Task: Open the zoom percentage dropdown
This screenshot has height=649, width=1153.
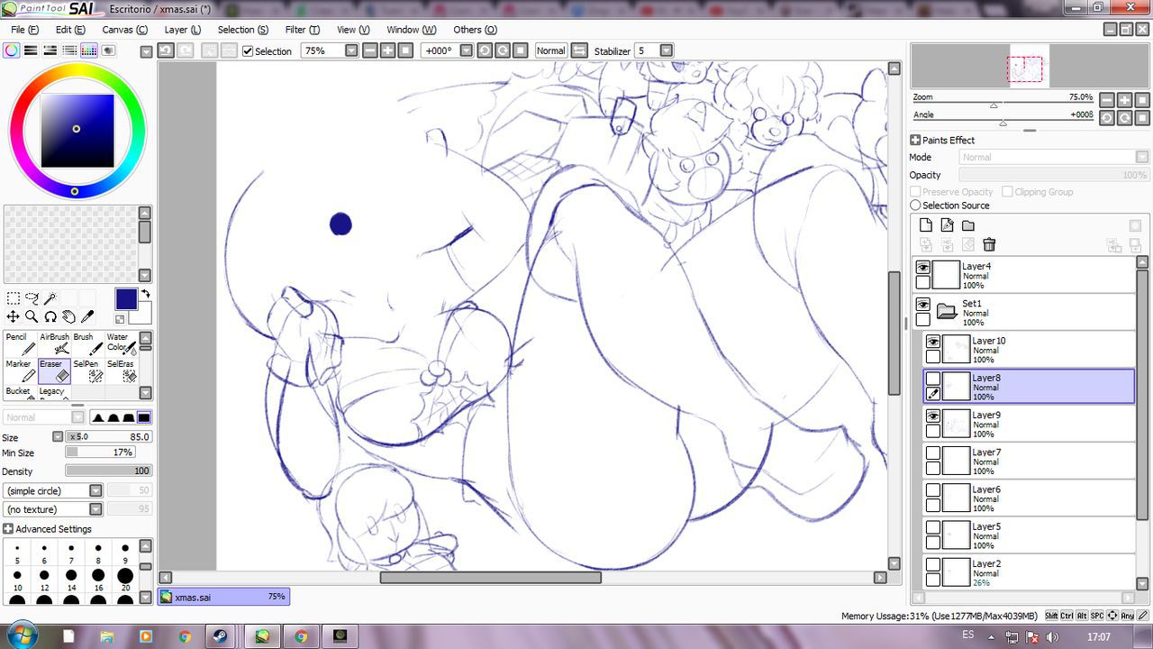Action: [x=351, y=50]
